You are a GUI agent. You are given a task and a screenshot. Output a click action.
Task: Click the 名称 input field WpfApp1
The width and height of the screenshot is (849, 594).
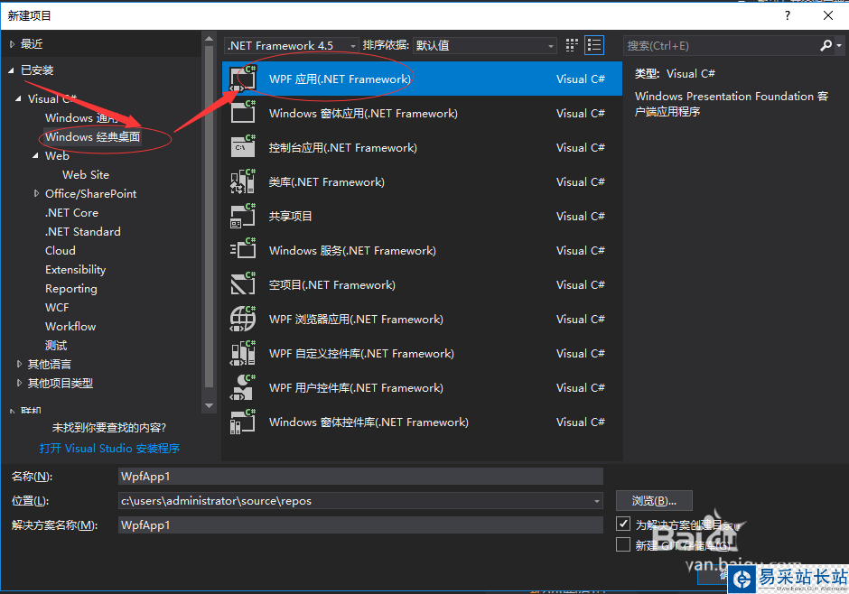coord(360,476)
